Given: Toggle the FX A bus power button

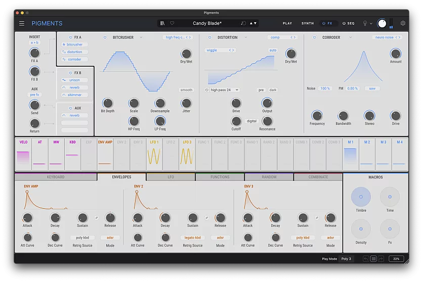Looking at the screenshot, I should 71,37.
